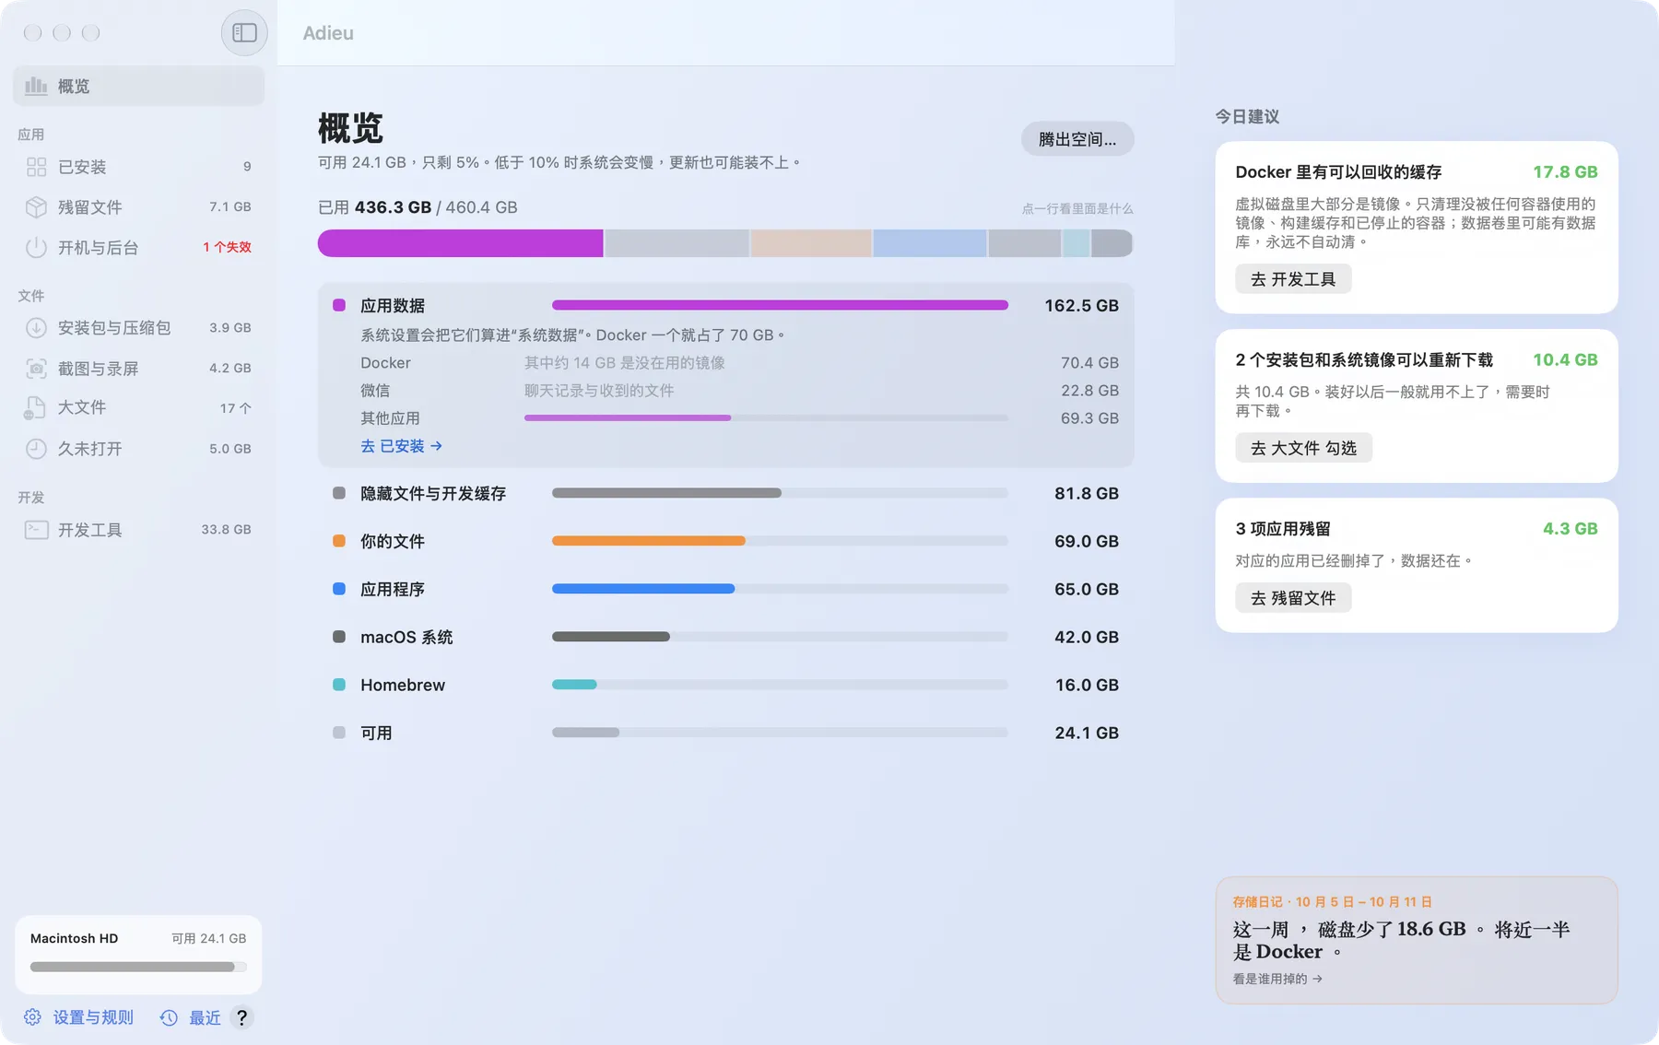Open the question mark help button
This screenshot has width=1659, height=1045.
pos(241,1017)
